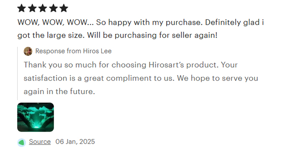Click the review date 06 Jan, 2025
Image resolution: width=293 pixels, height=152 pixels.
coord(75,142)
